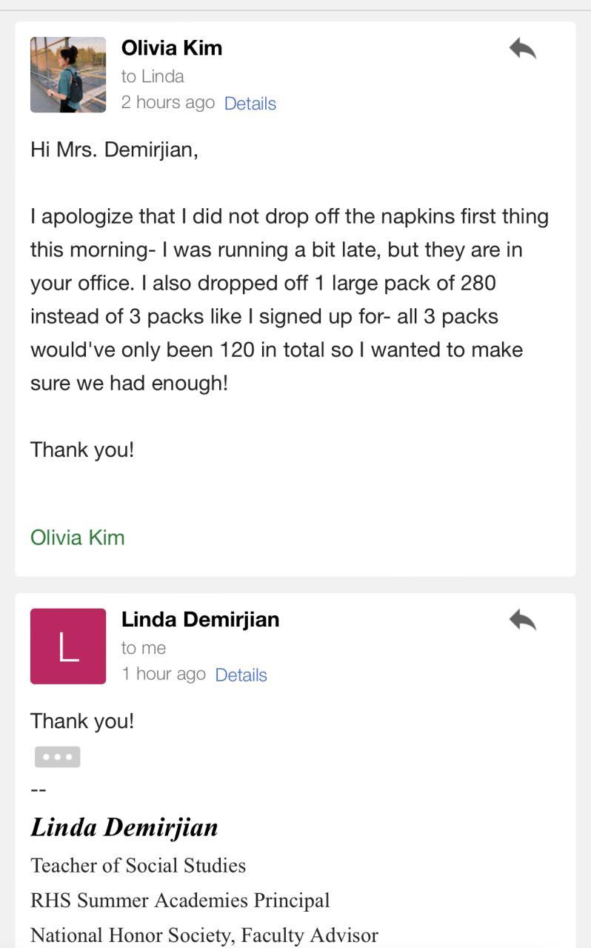
Task: Click the Linda Demirjian sender name
Action: click(x=200, y=619)
